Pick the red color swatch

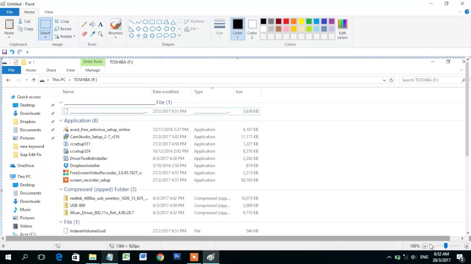pyautogui.click(x=286, y=21)
